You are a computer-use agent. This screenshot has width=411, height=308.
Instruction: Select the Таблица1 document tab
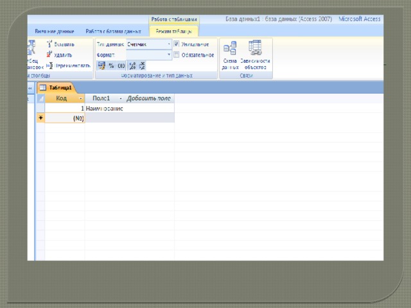(56, 88)
